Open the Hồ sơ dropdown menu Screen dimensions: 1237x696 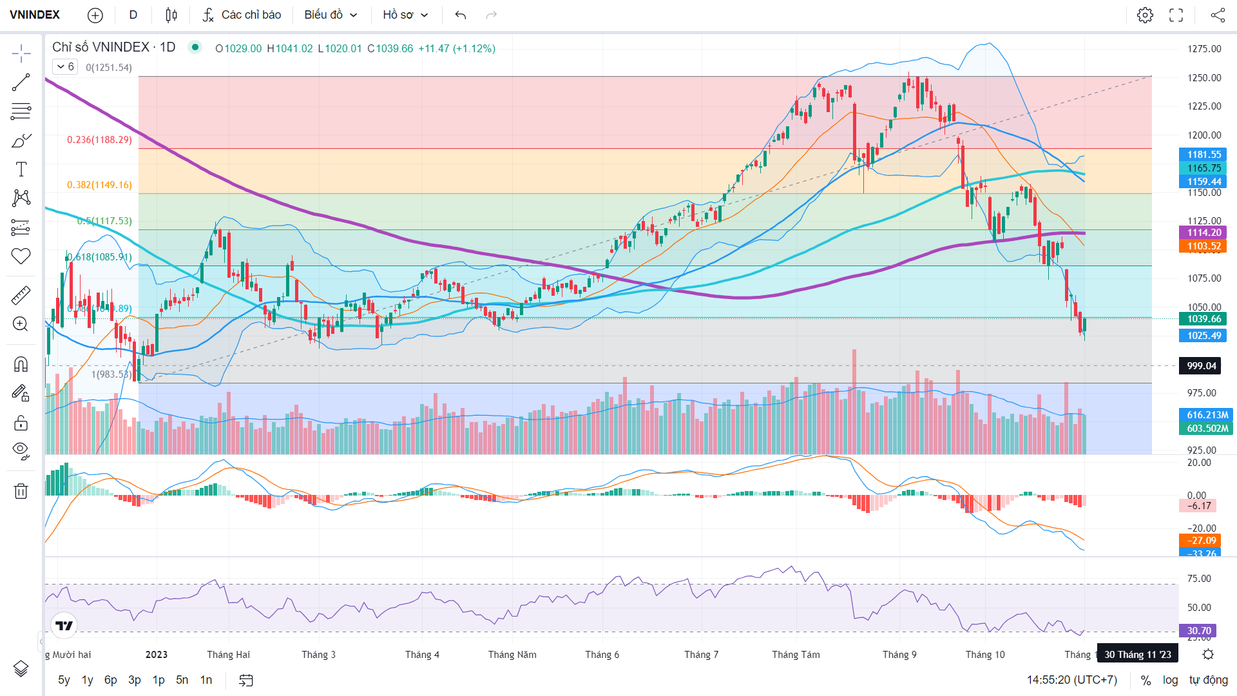[x=405, y=15]
